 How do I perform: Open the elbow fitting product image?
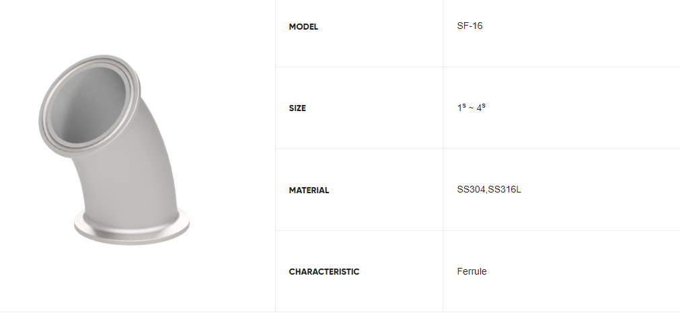[x=114, y=150]
